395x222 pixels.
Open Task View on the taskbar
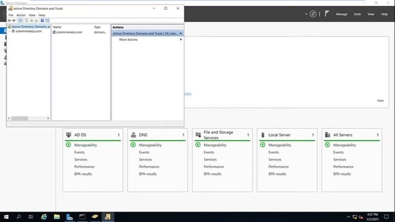31,216
